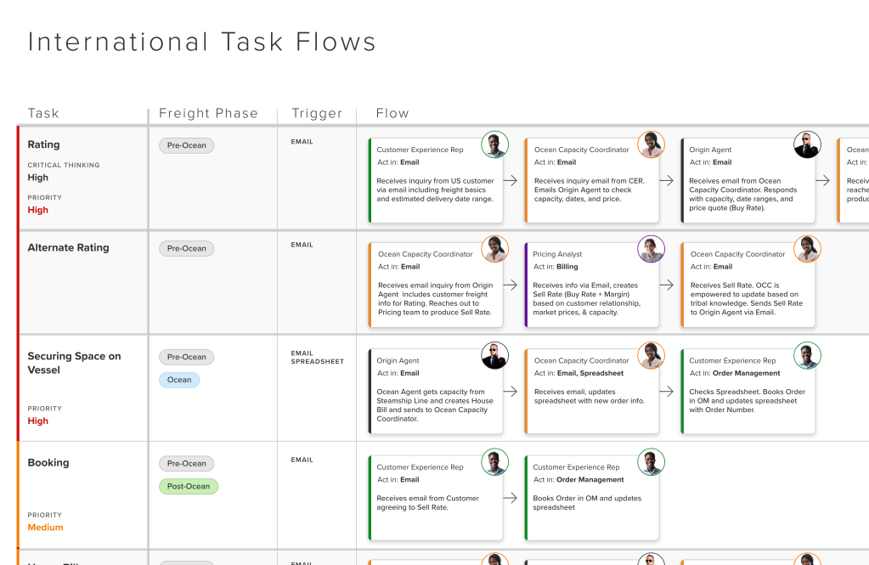
Task: Click the Task column header
Action: [43, 113]
